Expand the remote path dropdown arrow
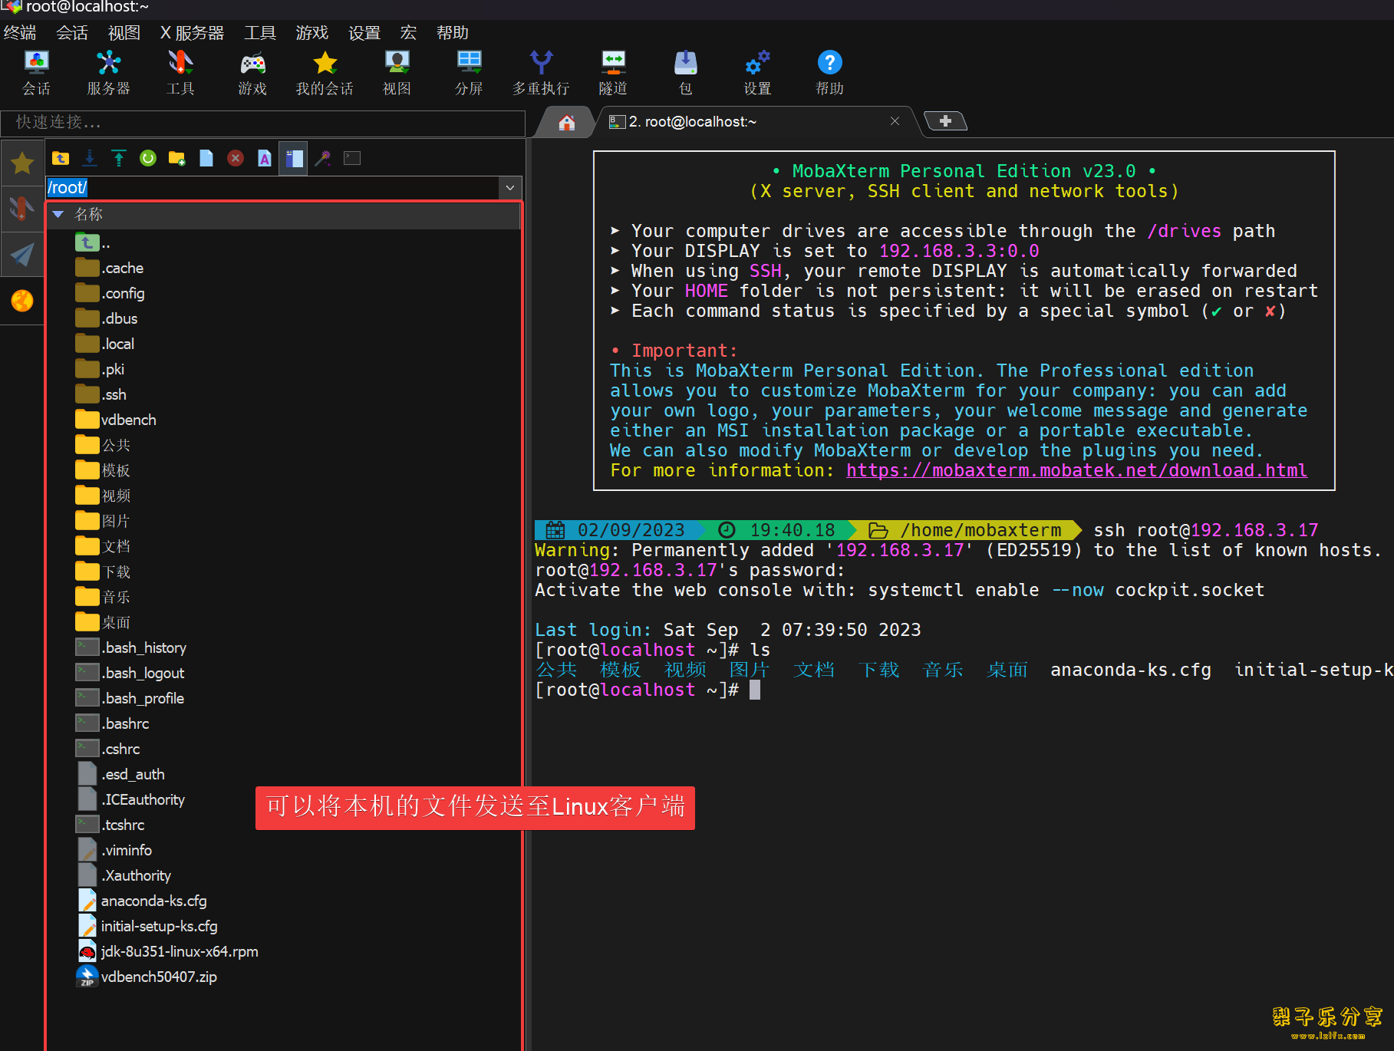The image size is (1394, 1051). (510, 187)
